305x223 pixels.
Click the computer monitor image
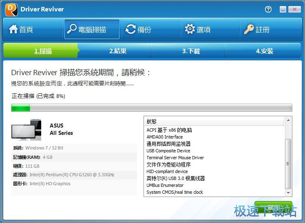tap(26, 130)
